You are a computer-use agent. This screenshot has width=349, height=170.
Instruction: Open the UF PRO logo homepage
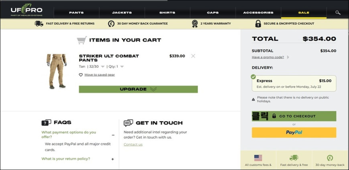(x=26, y=10)
